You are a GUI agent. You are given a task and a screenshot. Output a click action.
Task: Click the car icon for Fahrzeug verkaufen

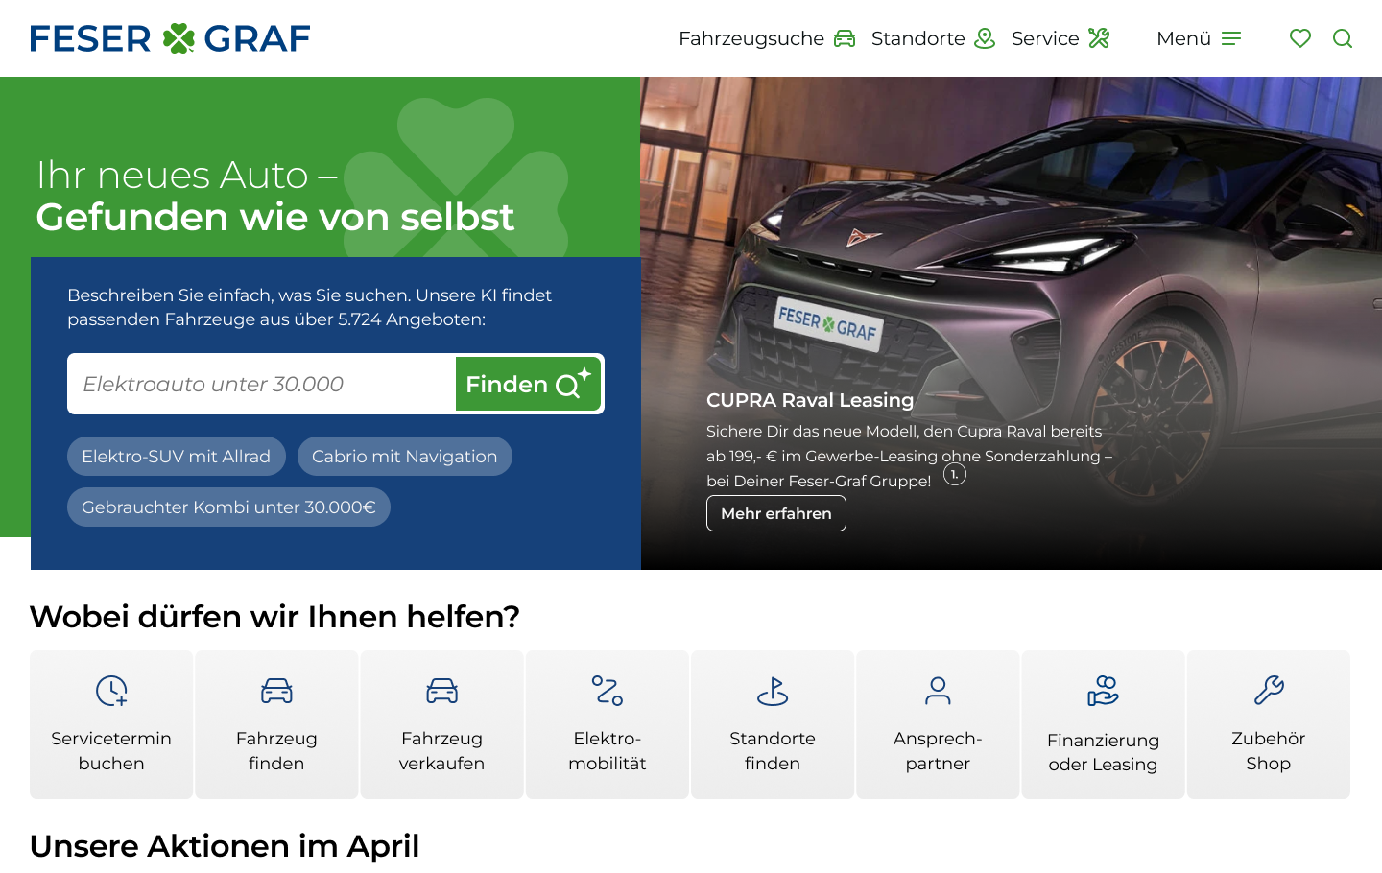point(442,691)
